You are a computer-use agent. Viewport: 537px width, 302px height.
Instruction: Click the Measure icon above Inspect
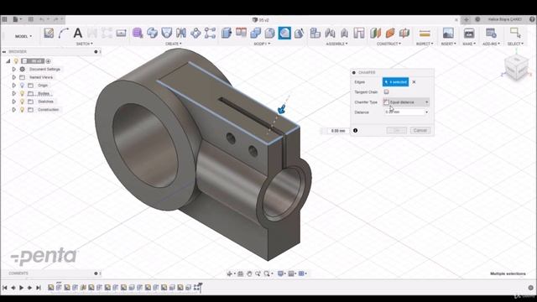(x=425, y=34)
